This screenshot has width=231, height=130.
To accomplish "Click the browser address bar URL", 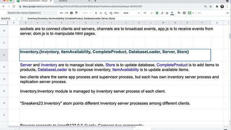I will click(x=82, y=6).
